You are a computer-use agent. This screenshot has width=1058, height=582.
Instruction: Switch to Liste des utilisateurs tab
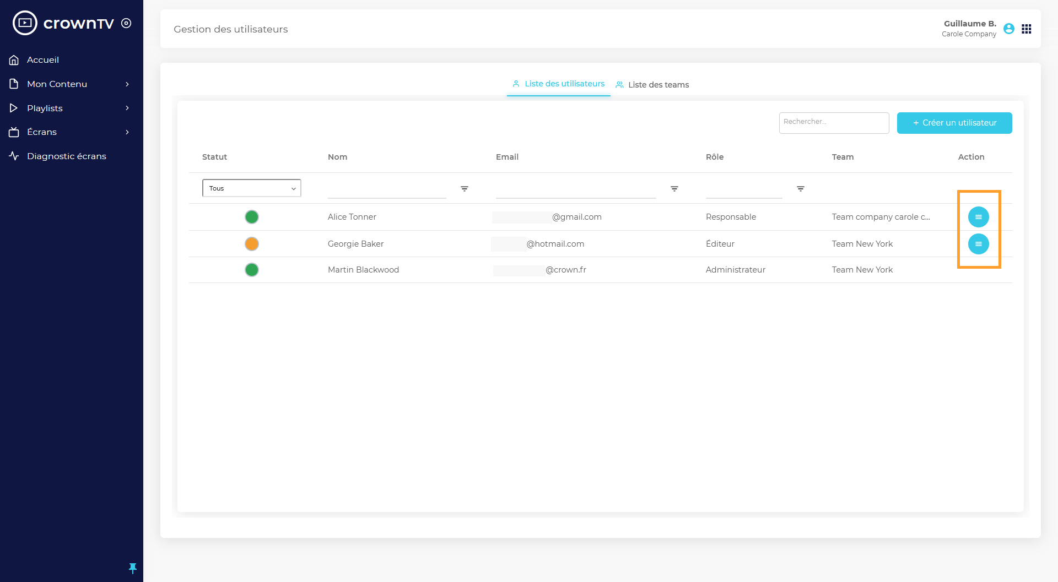pos(559,84)
